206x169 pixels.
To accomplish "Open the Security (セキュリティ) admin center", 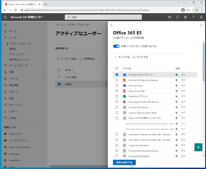I will click(x=16, y=134).
